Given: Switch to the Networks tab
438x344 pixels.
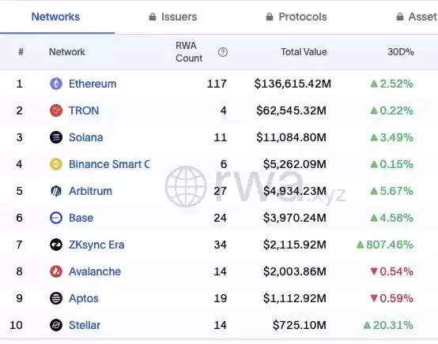Looking at the screenshot, I should tap(55, 17).
